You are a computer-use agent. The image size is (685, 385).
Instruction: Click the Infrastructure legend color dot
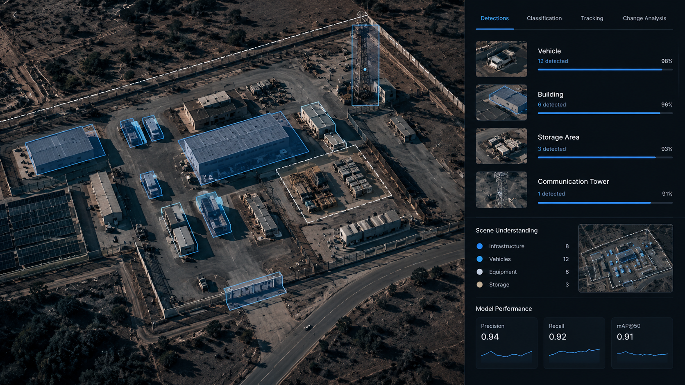(480, 246)
